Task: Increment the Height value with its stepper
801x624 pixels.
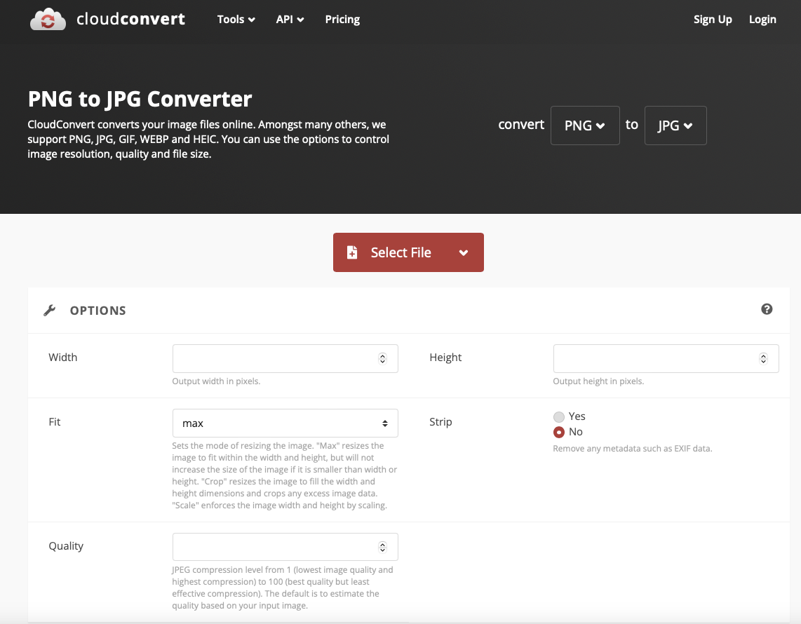Action: point(763,354)
